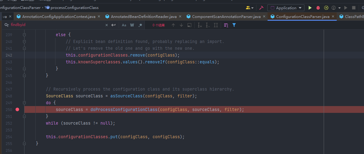Click fold end marker at line 245
The width and height of the screenshot is (364, 154).
coord(24,75)
